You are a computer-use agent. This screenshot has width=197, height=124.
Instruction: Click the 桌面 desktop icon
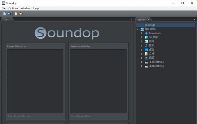tap(146, 50)
